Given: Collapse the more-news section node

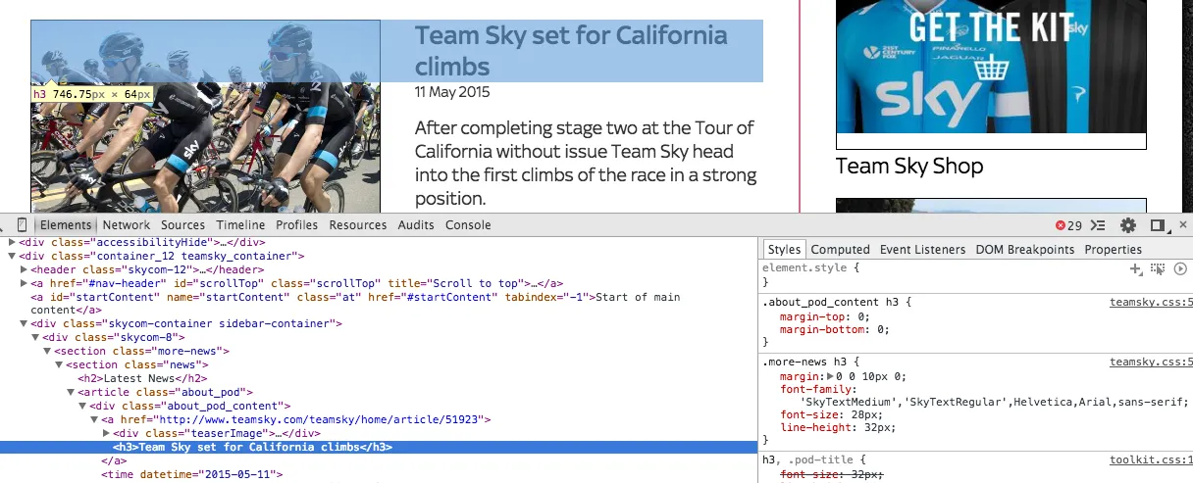Looking at the screenshot, I should [x=47, y=351].
